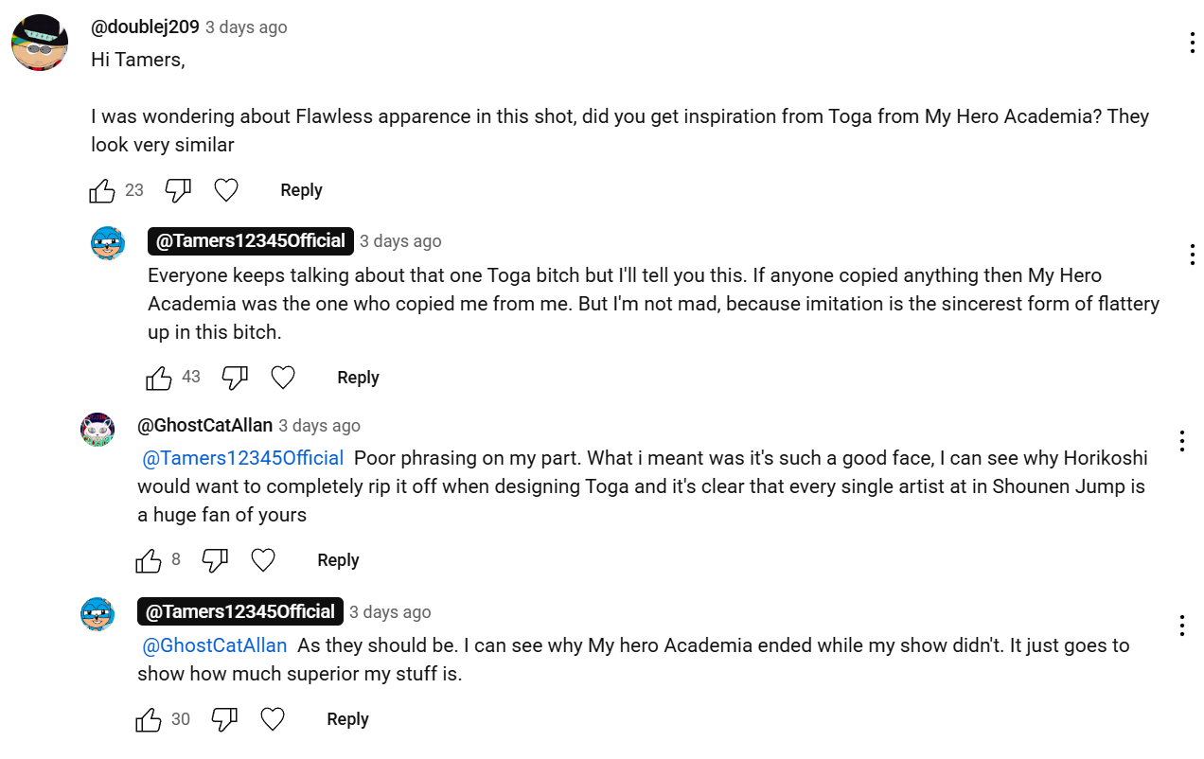The height and width of the screenshot is (759, 1204).
Task: Click Reply under @doublej209's comment
Action: pyautogui.click(x=301, y=190)
